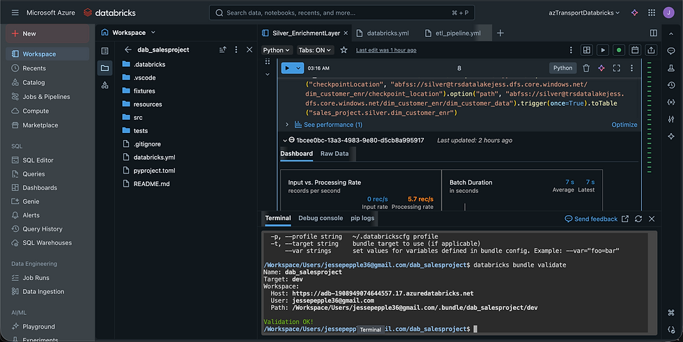Delete cell 8 with trash icon
This screenshot has width=683, height=342.
586,68
